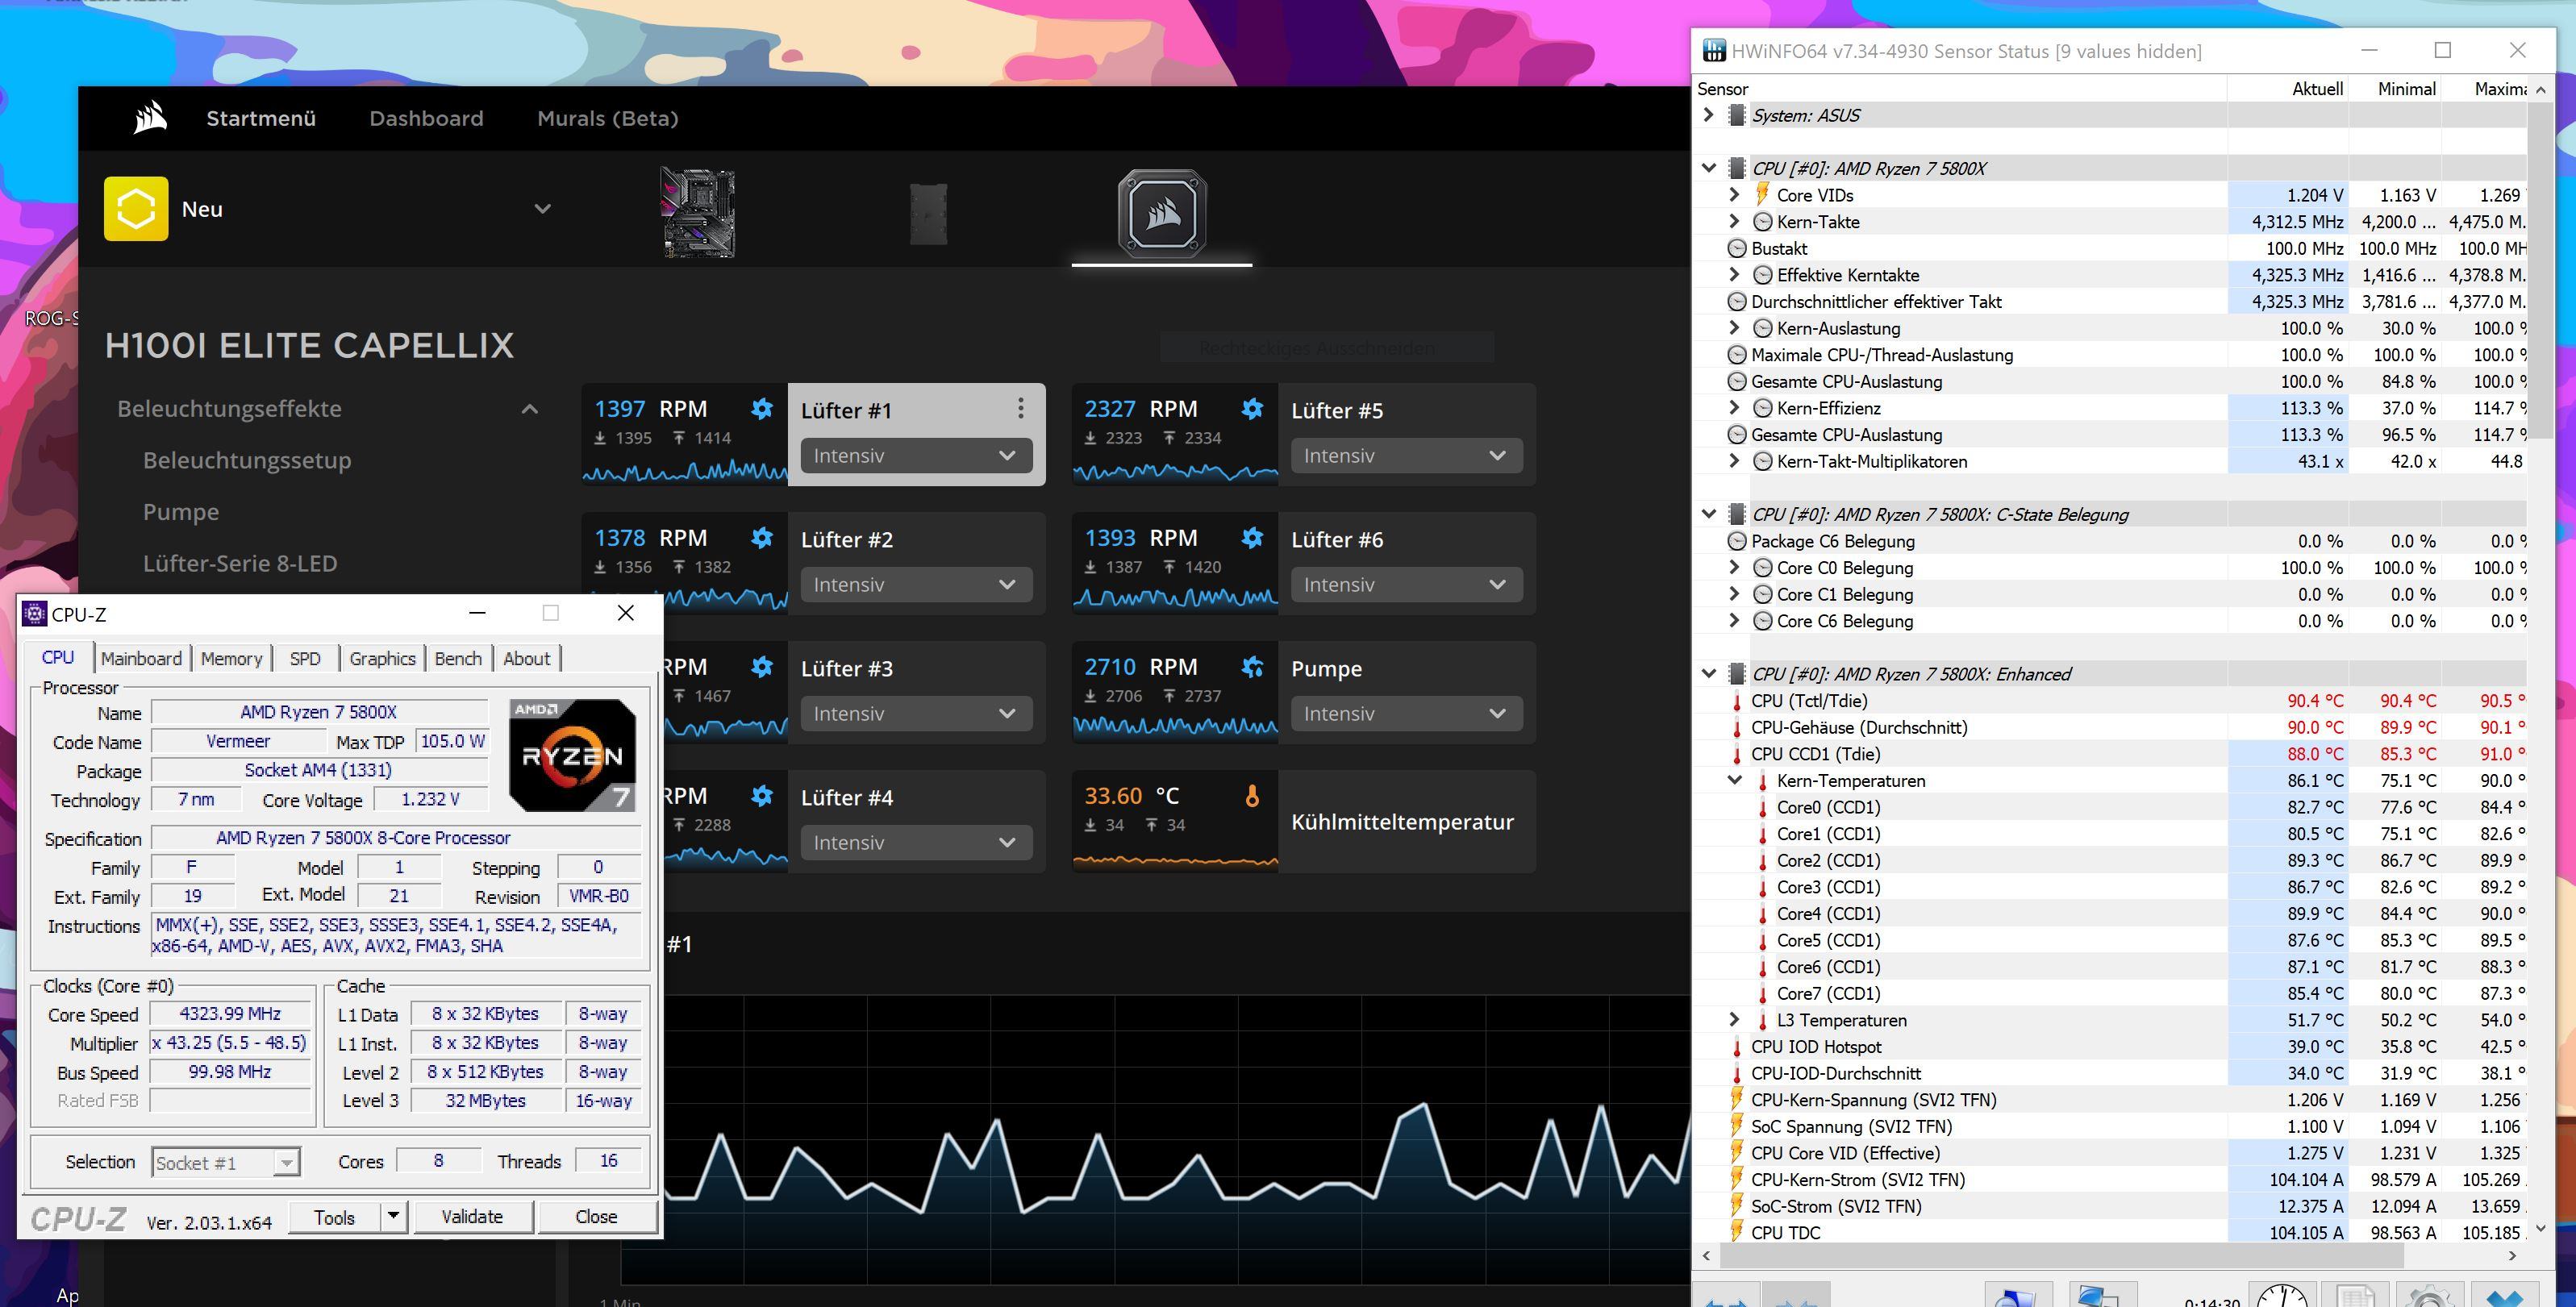
Task: Expand the Kern-Takte row in HWiNFO
Action: click(1734, 221)
